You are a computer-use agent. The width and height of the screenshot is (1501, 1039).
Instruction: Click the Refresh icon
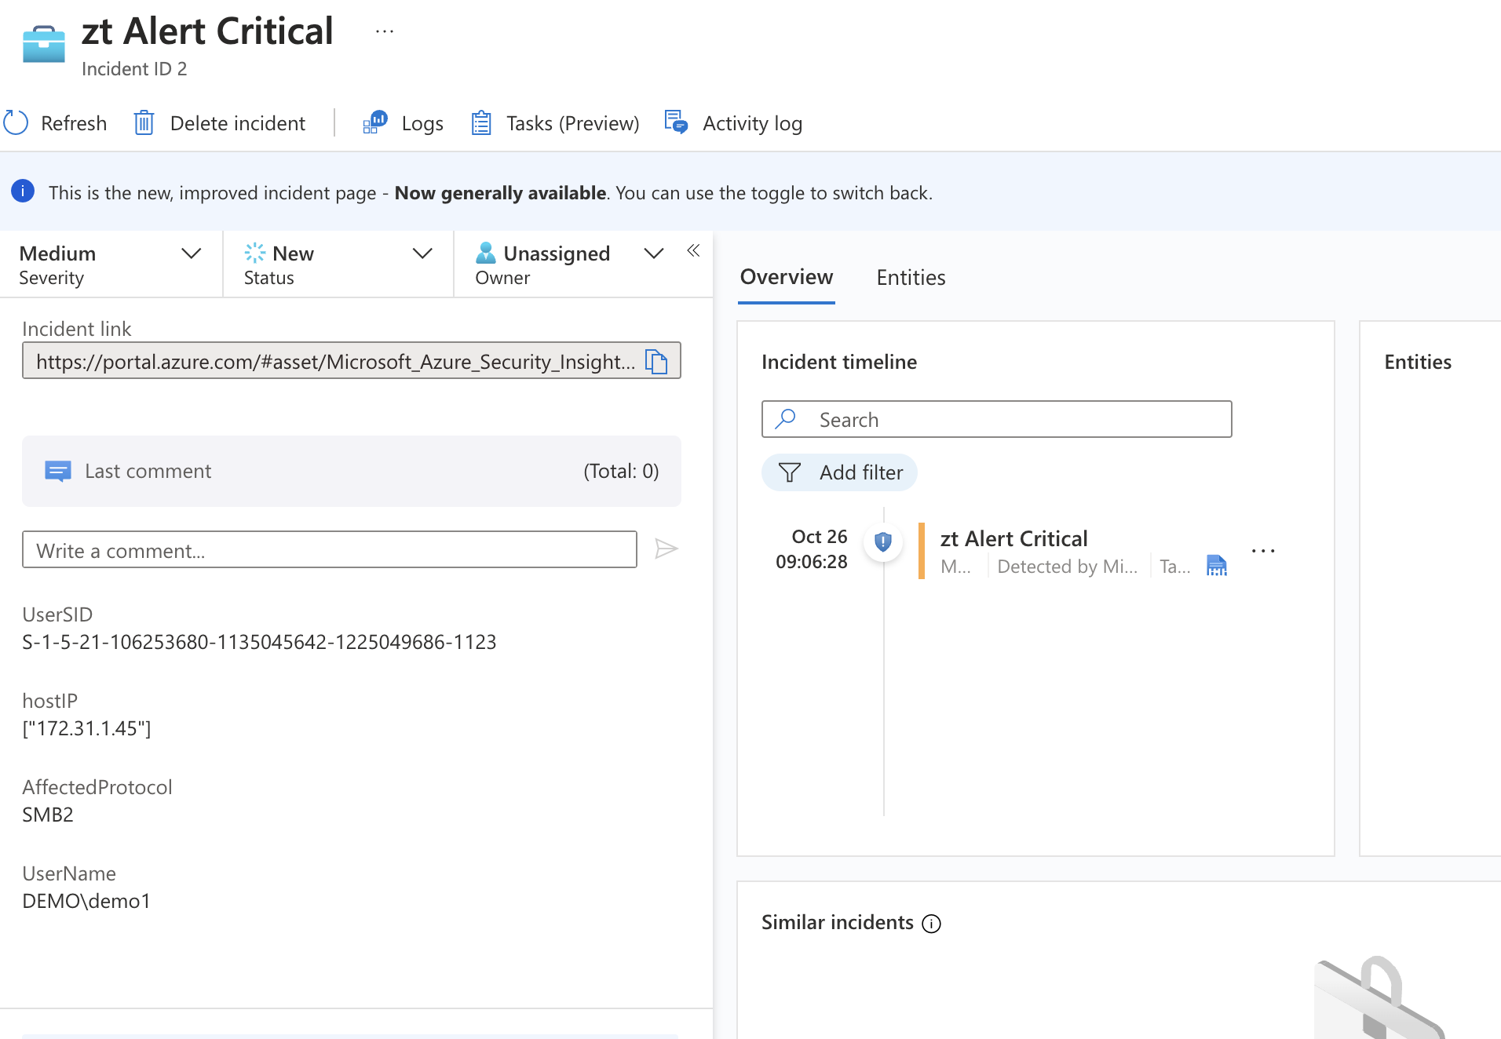click(16, 122)
